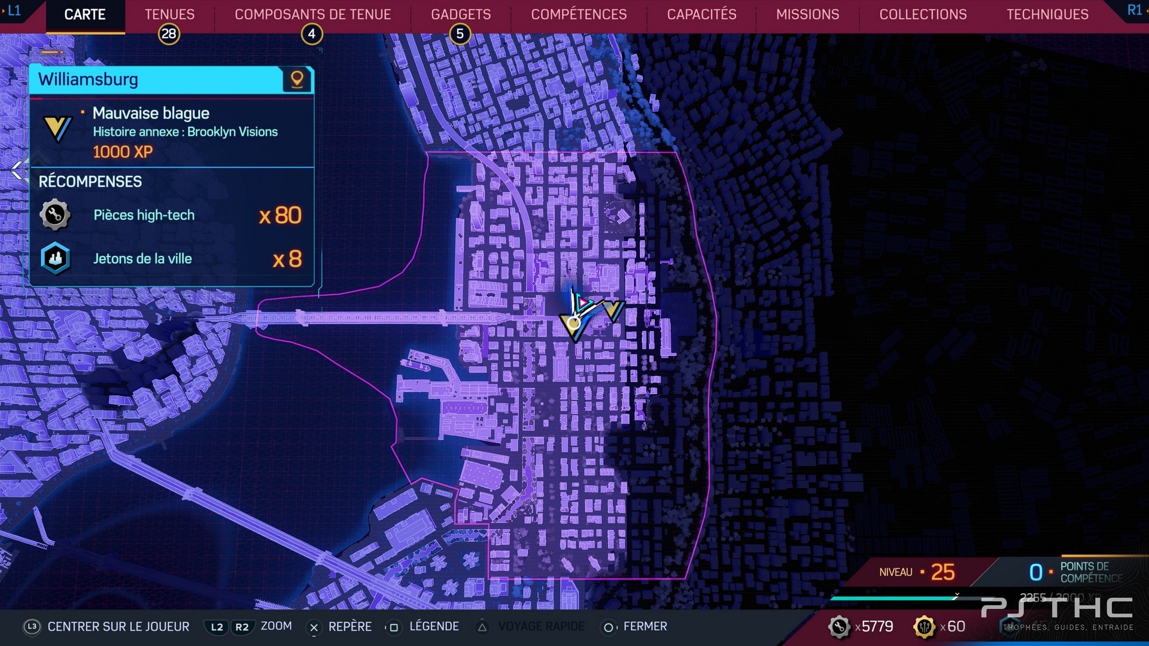The image size is (1149, 646).
Task: Switch to the MISSIONS tab
Action: click(x=807, y=14)
